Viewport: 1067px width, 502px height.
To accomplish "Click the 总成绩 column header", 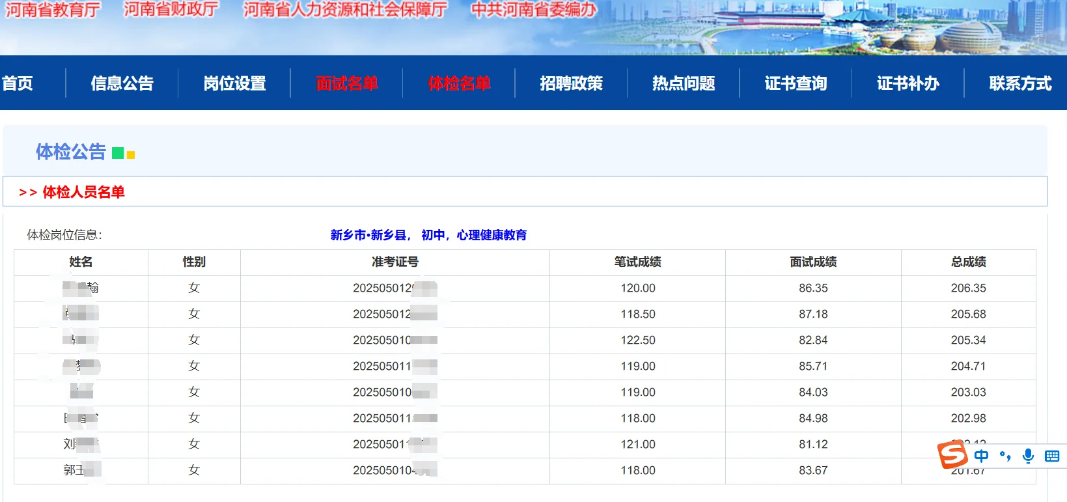I will pyautogui.click(x=969, y=262).
